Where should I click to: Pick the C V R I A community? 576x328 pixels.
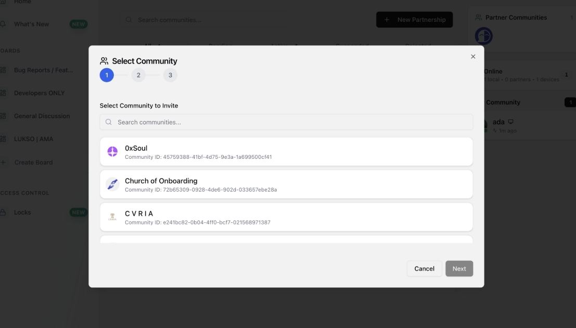pos(286,217)
